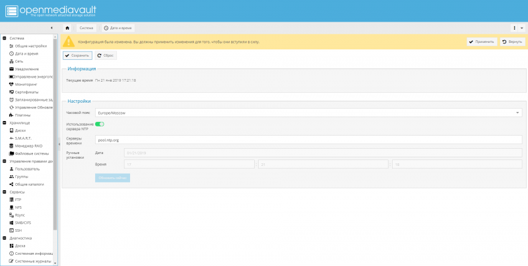
Task: Go to the home page via house icon
Action: (67, 28)
